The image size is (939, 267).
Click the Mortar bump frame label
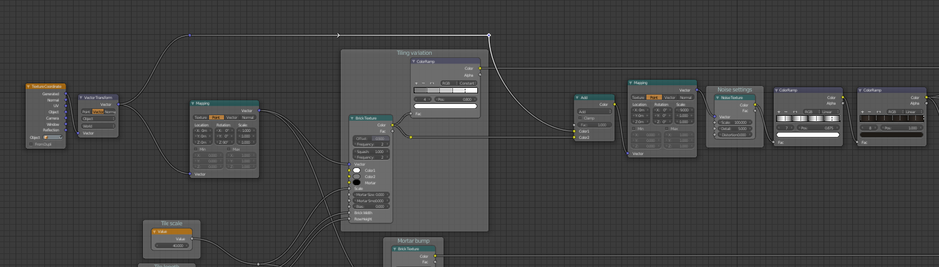pyautogui.click(x=414, y=241)
